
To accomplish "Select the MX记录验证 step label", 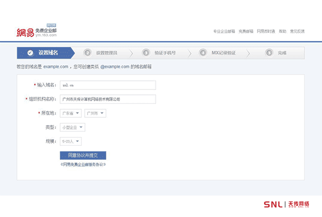I will (224, 53).
